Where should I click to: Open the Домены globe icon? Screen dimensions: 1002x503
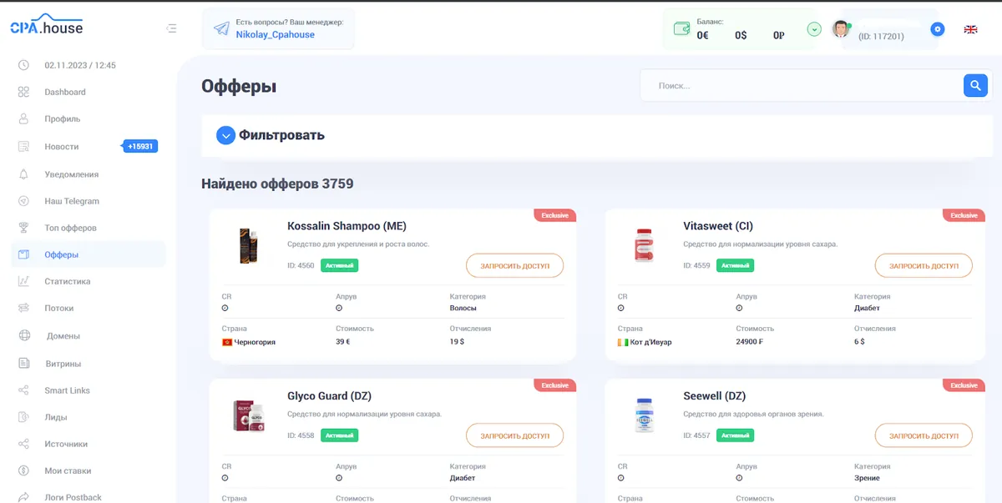(25, 335)
